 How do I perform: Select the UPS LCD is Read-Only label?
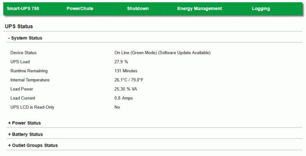32,107
